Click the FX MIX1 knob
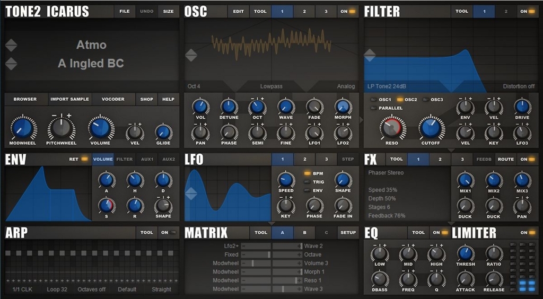543x299 pixels. 465,180
